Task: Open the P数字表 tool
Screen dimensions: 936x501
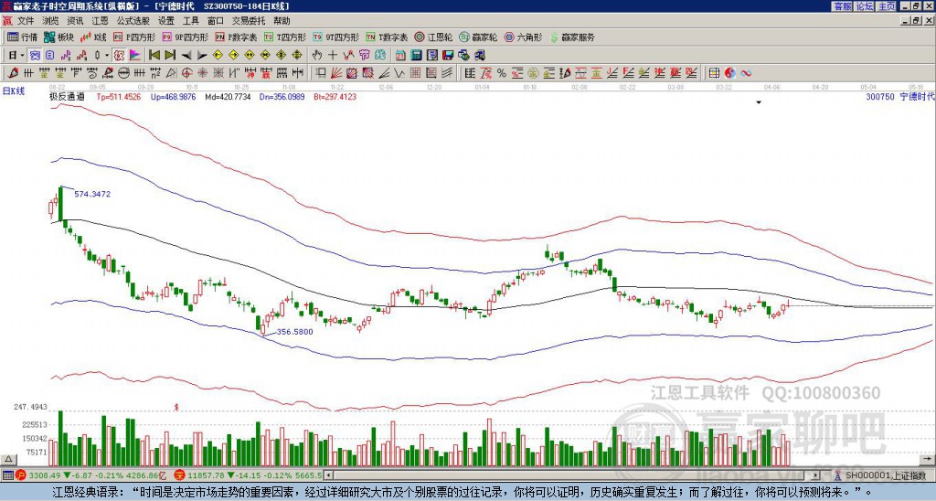Action: (x=236, y=37)
